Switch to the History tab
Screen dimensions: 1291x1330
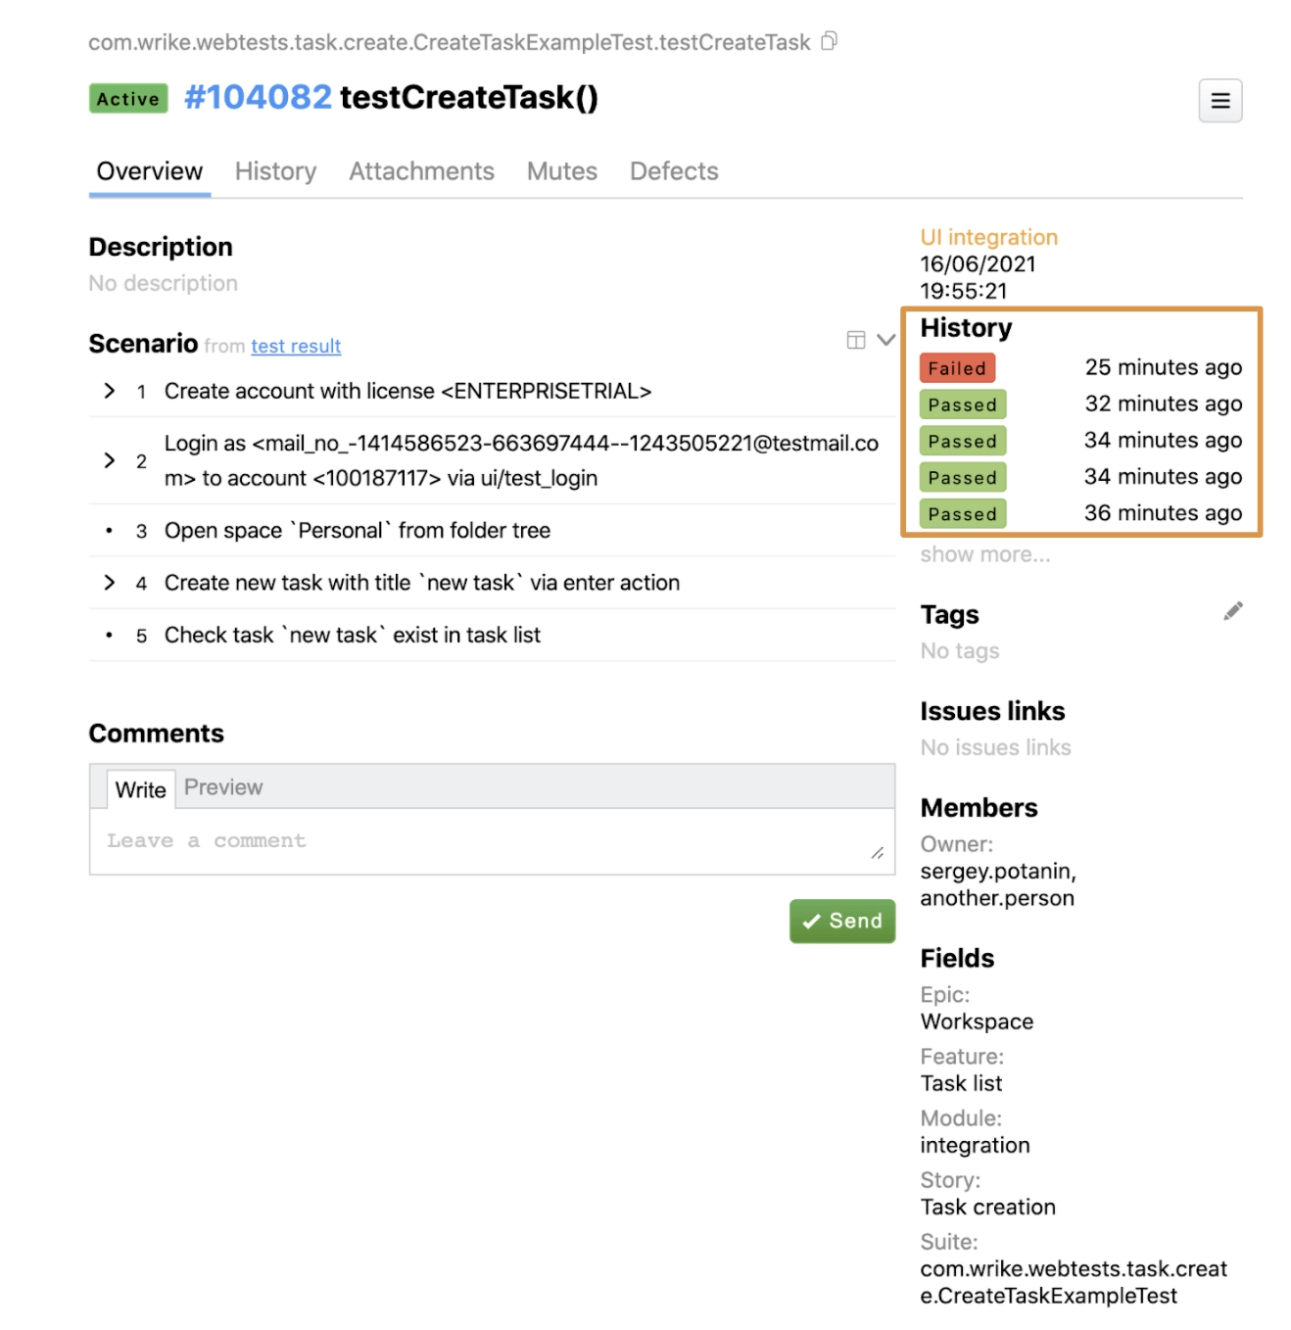pos(275,171)
